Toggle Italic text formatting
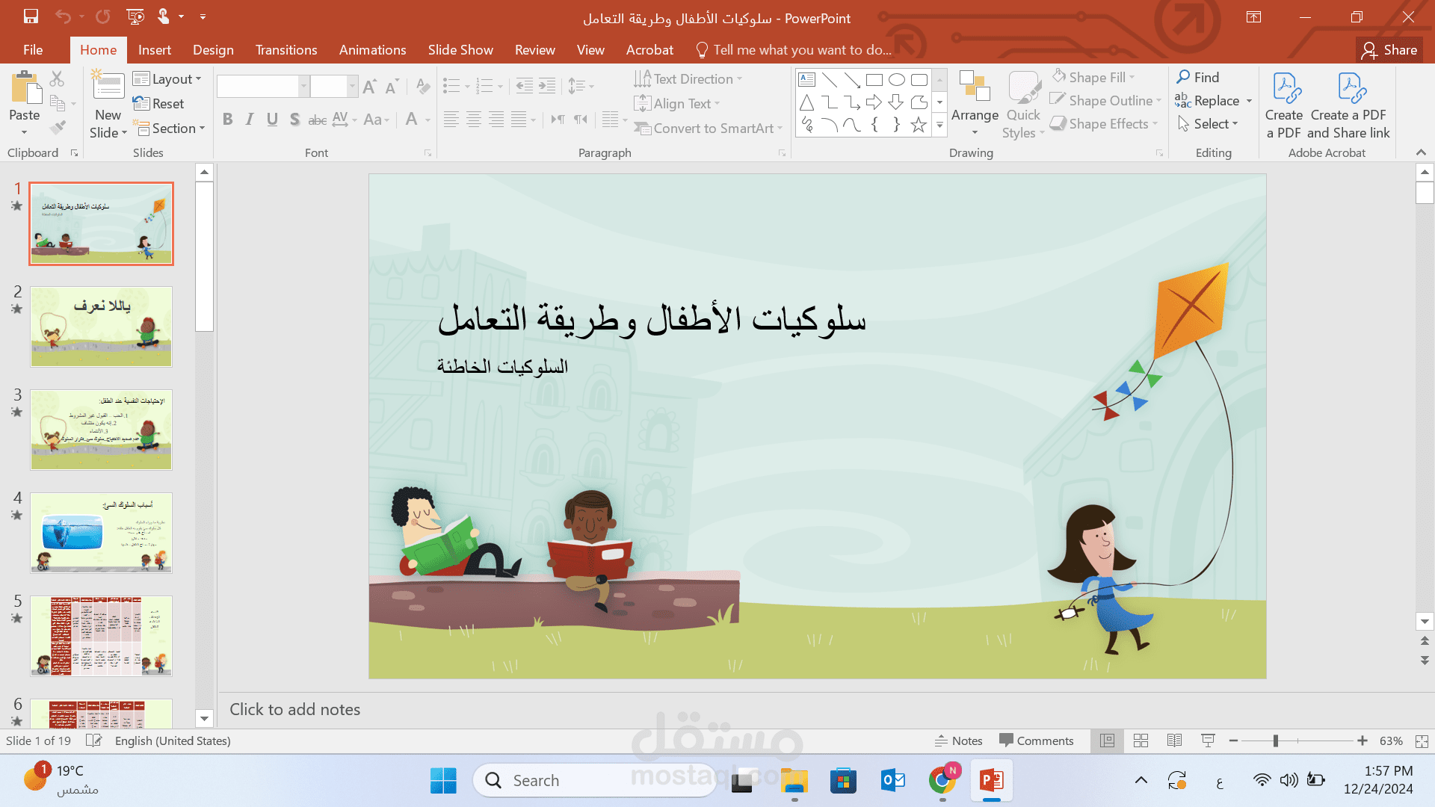 (250, 120)
